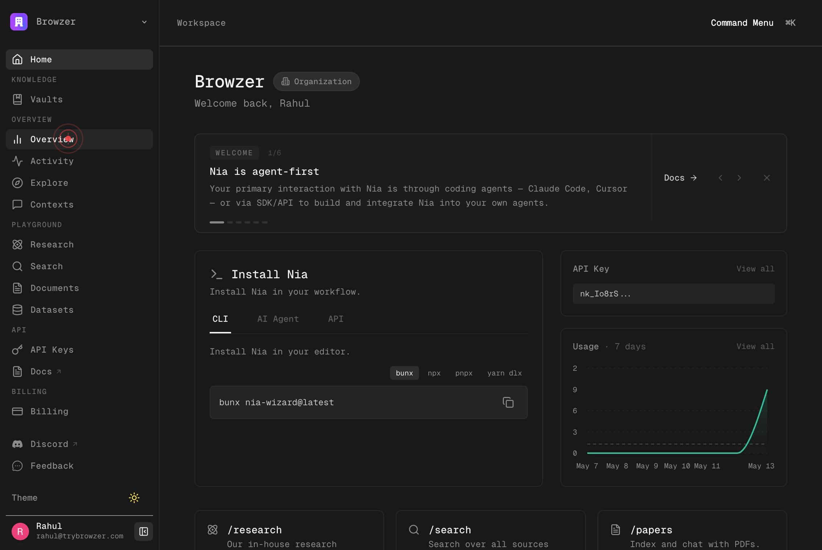Click the Search magnifier icon in sidebar
The height and width of the screenshot is (550, 822).
tap(17, 266)
